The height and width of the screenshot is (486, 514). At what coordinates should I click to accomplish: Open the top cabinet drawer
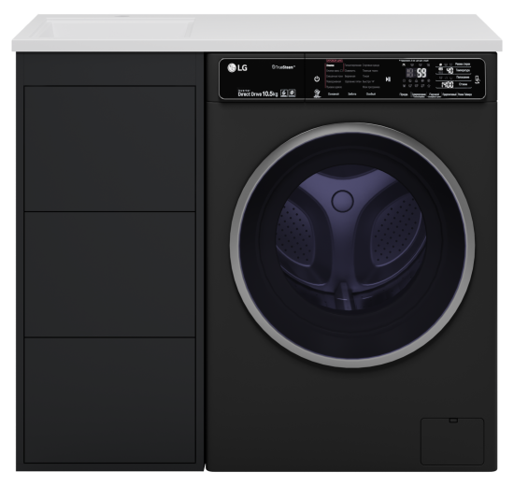110,149
